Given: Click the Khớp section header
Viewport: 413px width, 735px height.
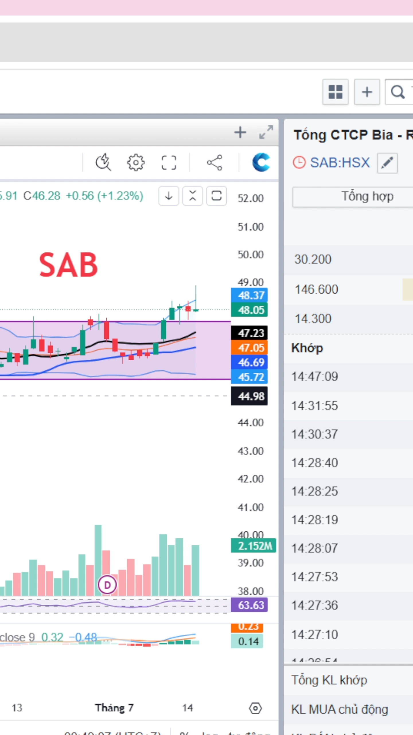Looking at the screenshot, I should (x=307, y=348).
